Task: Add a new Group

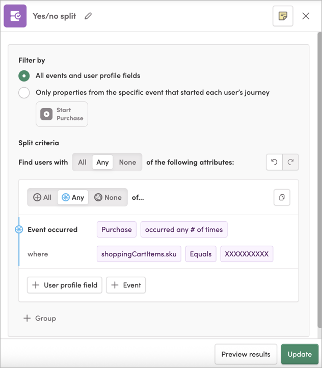Action: 40,318
